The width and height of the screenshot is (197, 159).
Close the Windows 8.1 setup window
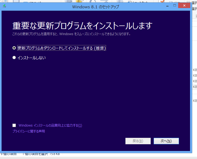(184, 6)
